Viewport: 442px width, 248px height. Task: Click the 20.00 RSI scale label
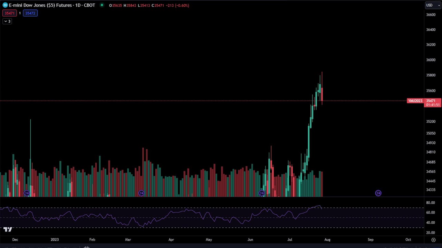(430, 232)
